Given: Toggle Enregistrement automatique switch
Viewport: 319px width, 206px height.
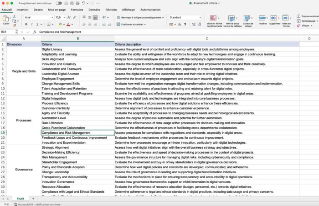Looking at the screenshot, I should pyautogui.click(x=59, y=3).
